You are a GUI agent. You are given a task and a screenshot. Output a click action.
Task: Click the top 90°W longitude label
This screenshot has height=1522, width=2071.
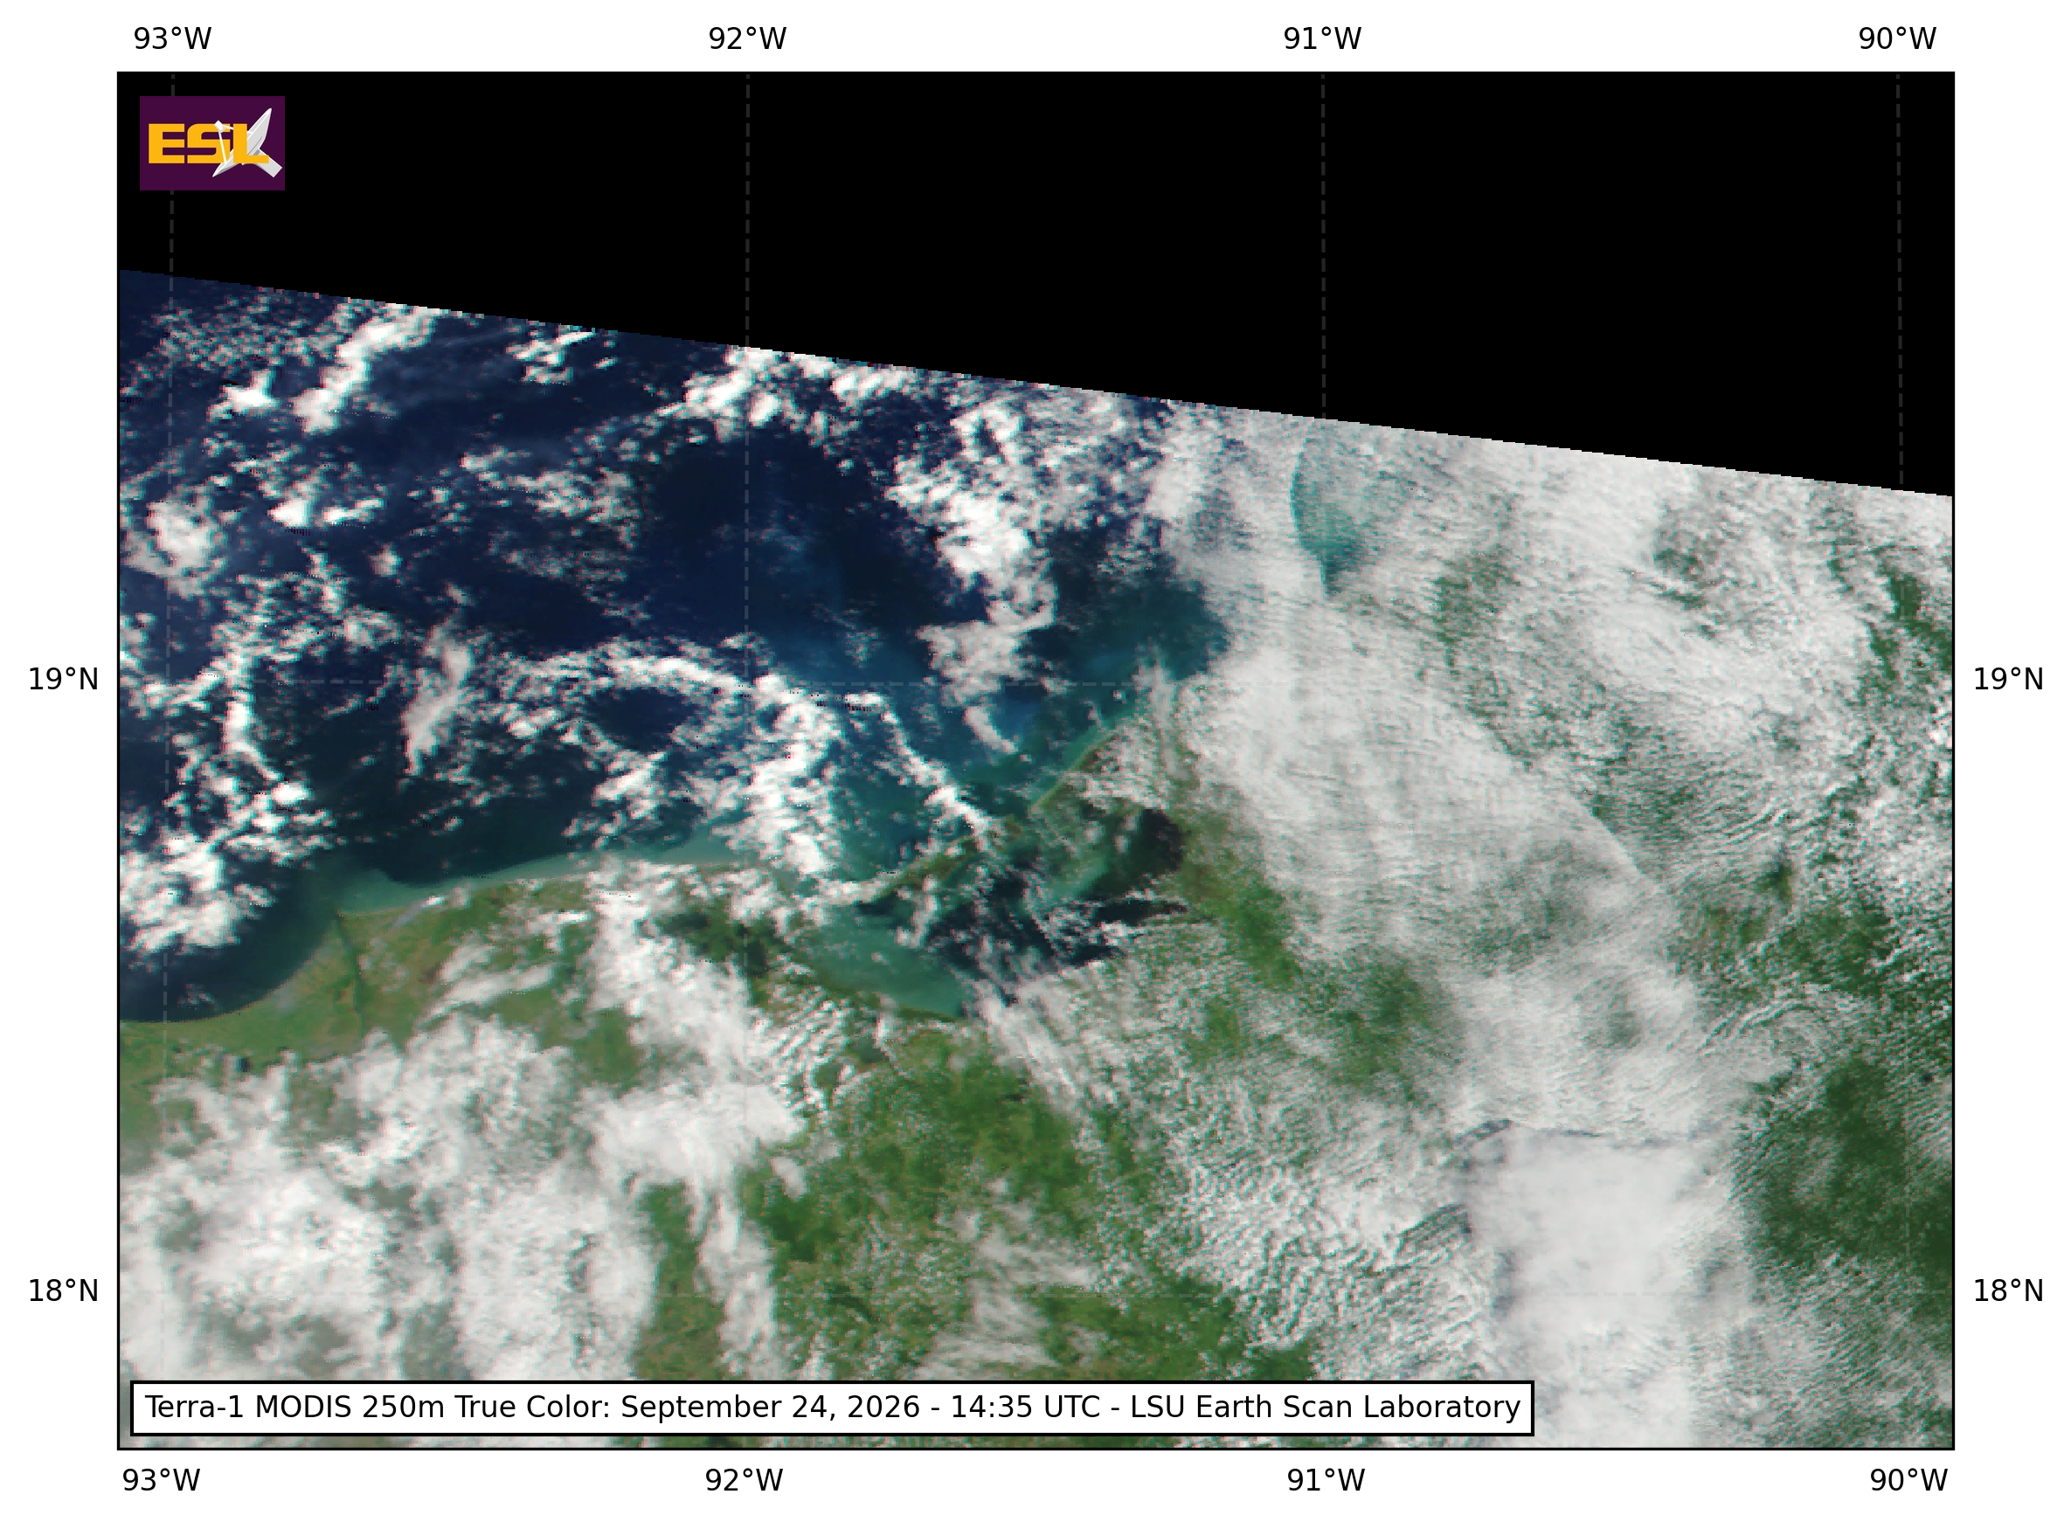click(1897, 39)
